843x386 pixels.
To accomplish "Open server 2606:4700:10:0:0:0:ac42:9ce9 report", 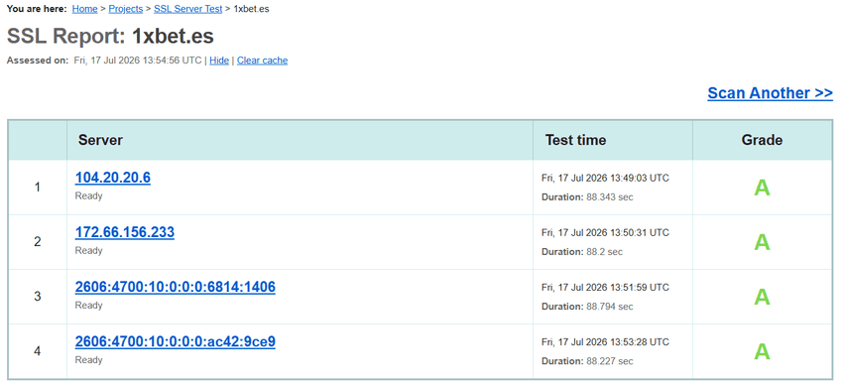I will tap(176, 342).
